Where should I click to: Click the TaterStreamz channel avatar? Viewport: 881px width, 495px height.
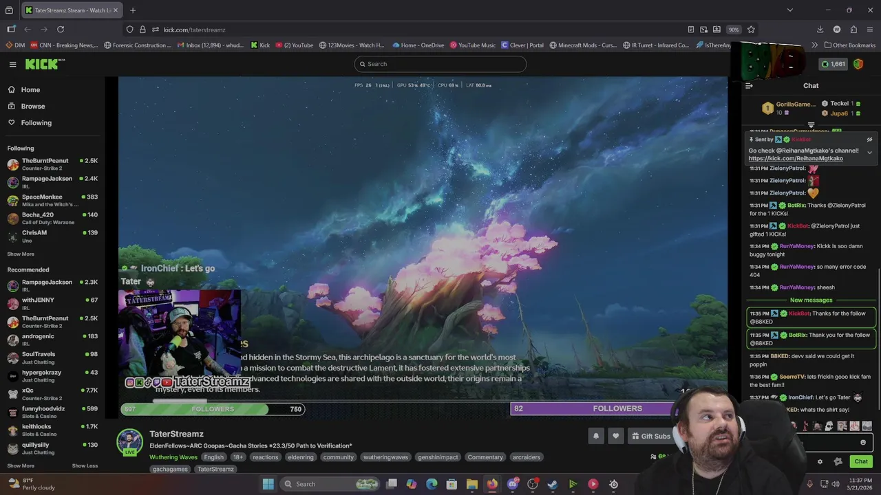point(129,442)
